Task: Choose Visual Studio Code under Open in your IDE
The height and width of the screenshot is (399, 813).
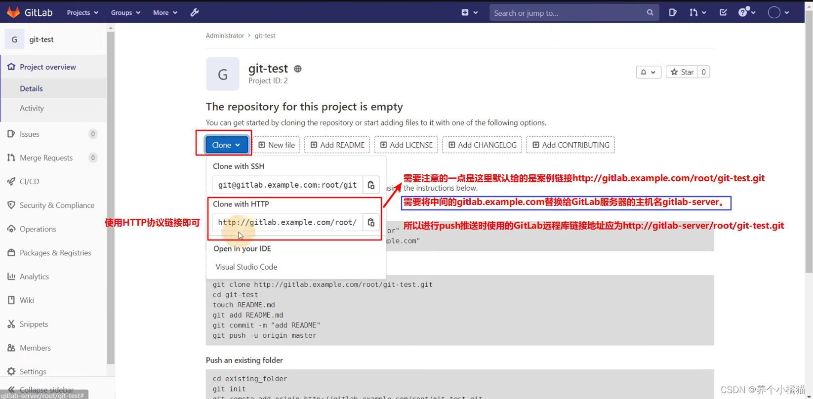Action: pos(246,267)
